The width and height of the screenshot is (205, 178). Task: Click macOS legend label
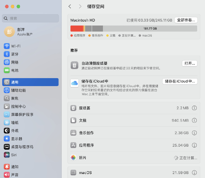pyautogui.click(x=147, y=35)
